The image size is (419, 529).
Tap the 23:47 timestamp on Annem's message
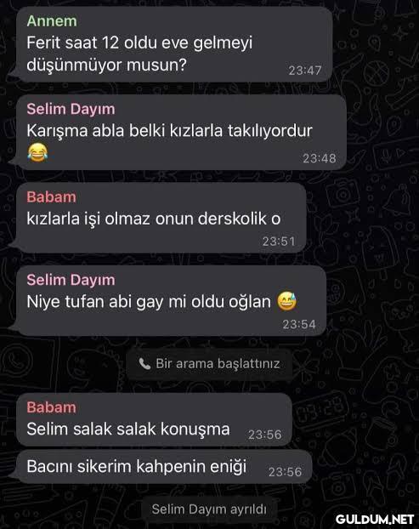click(x=305, y=71)
